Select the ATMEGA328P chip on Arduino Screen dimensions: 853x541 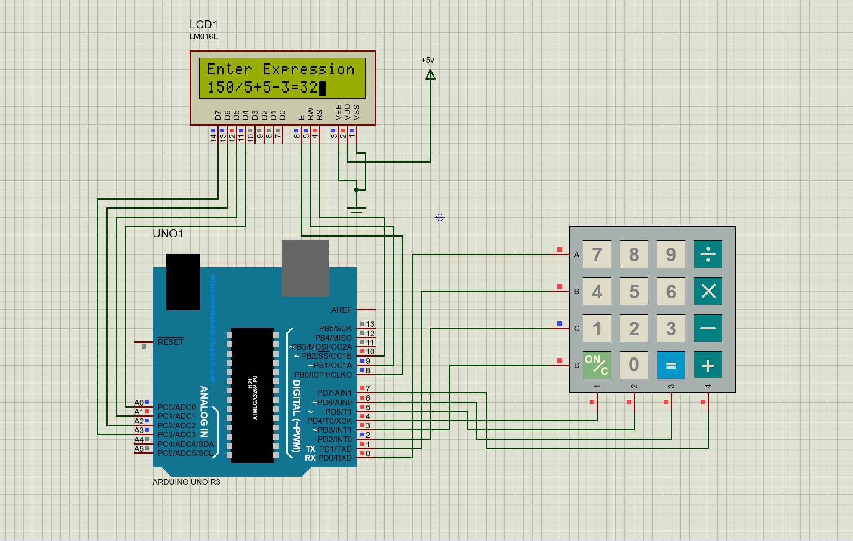pyautogui.click(x=253, y=396)
